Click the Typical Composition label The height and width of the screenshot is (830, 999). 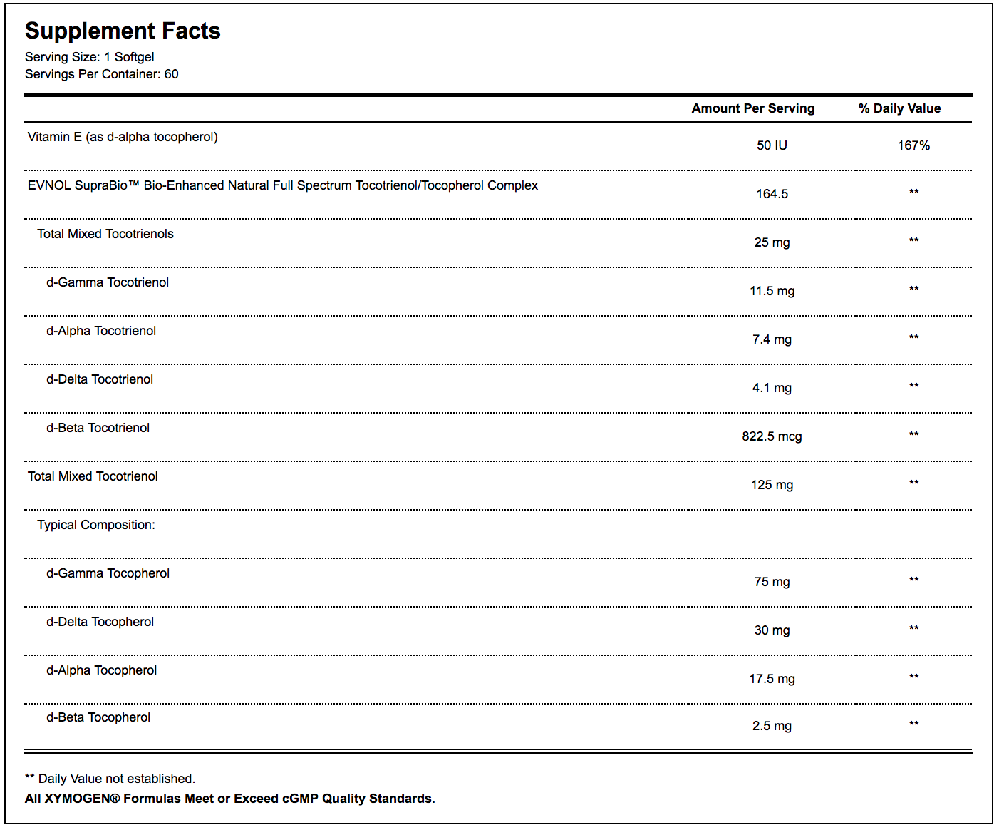pyautogui.click(x=96, y=525)
